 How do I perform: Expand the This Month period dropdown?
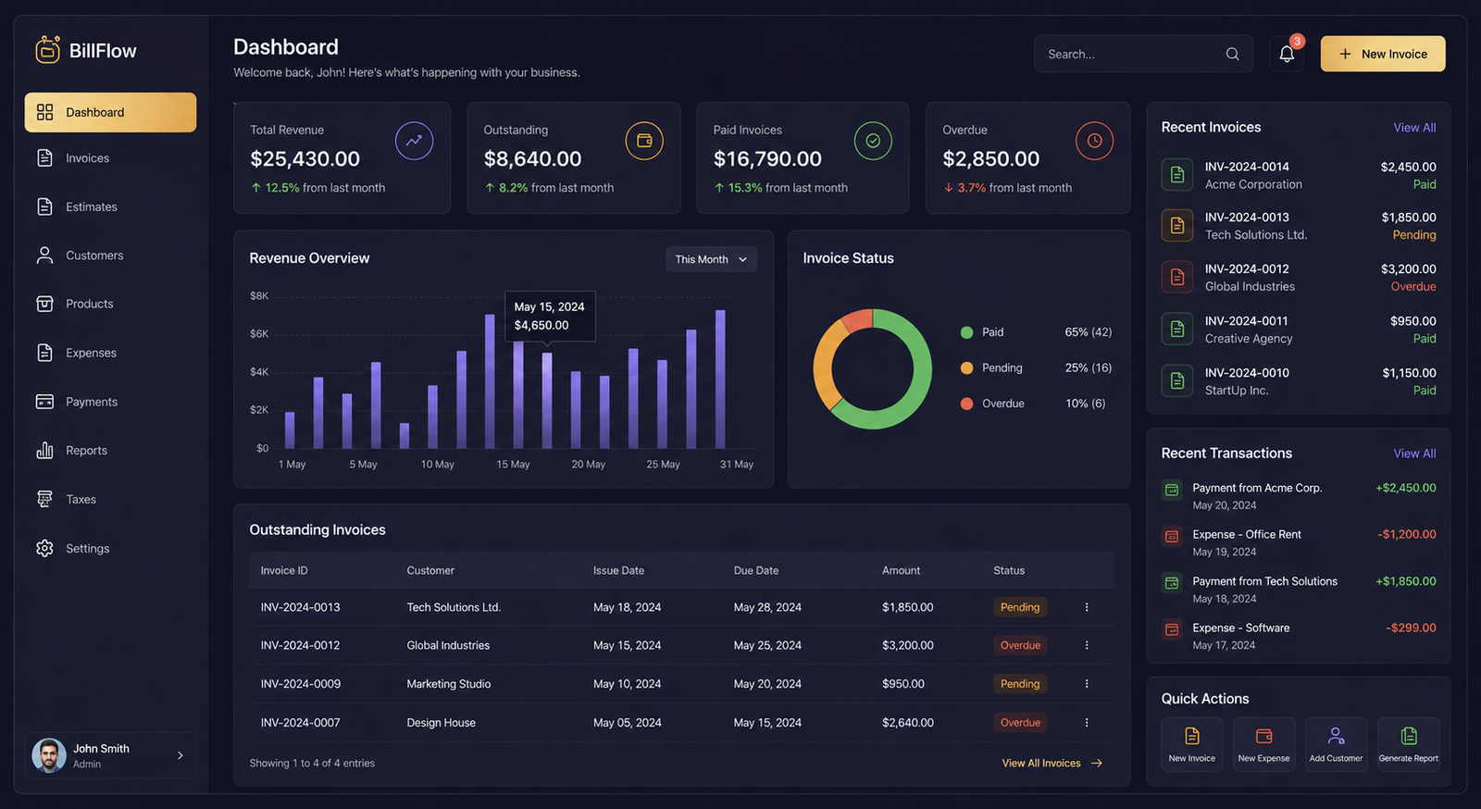[x=711, y=259]
